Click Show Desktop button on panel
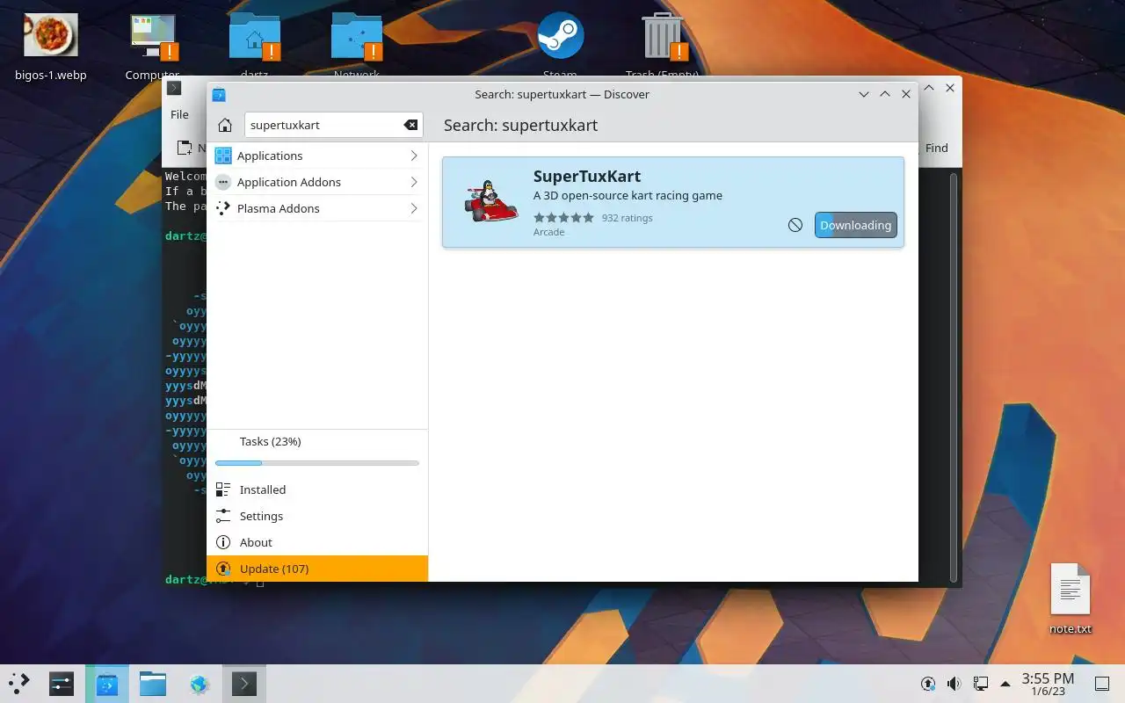Viewport: 1125px width, 703px height. [x=1101, y=684]
